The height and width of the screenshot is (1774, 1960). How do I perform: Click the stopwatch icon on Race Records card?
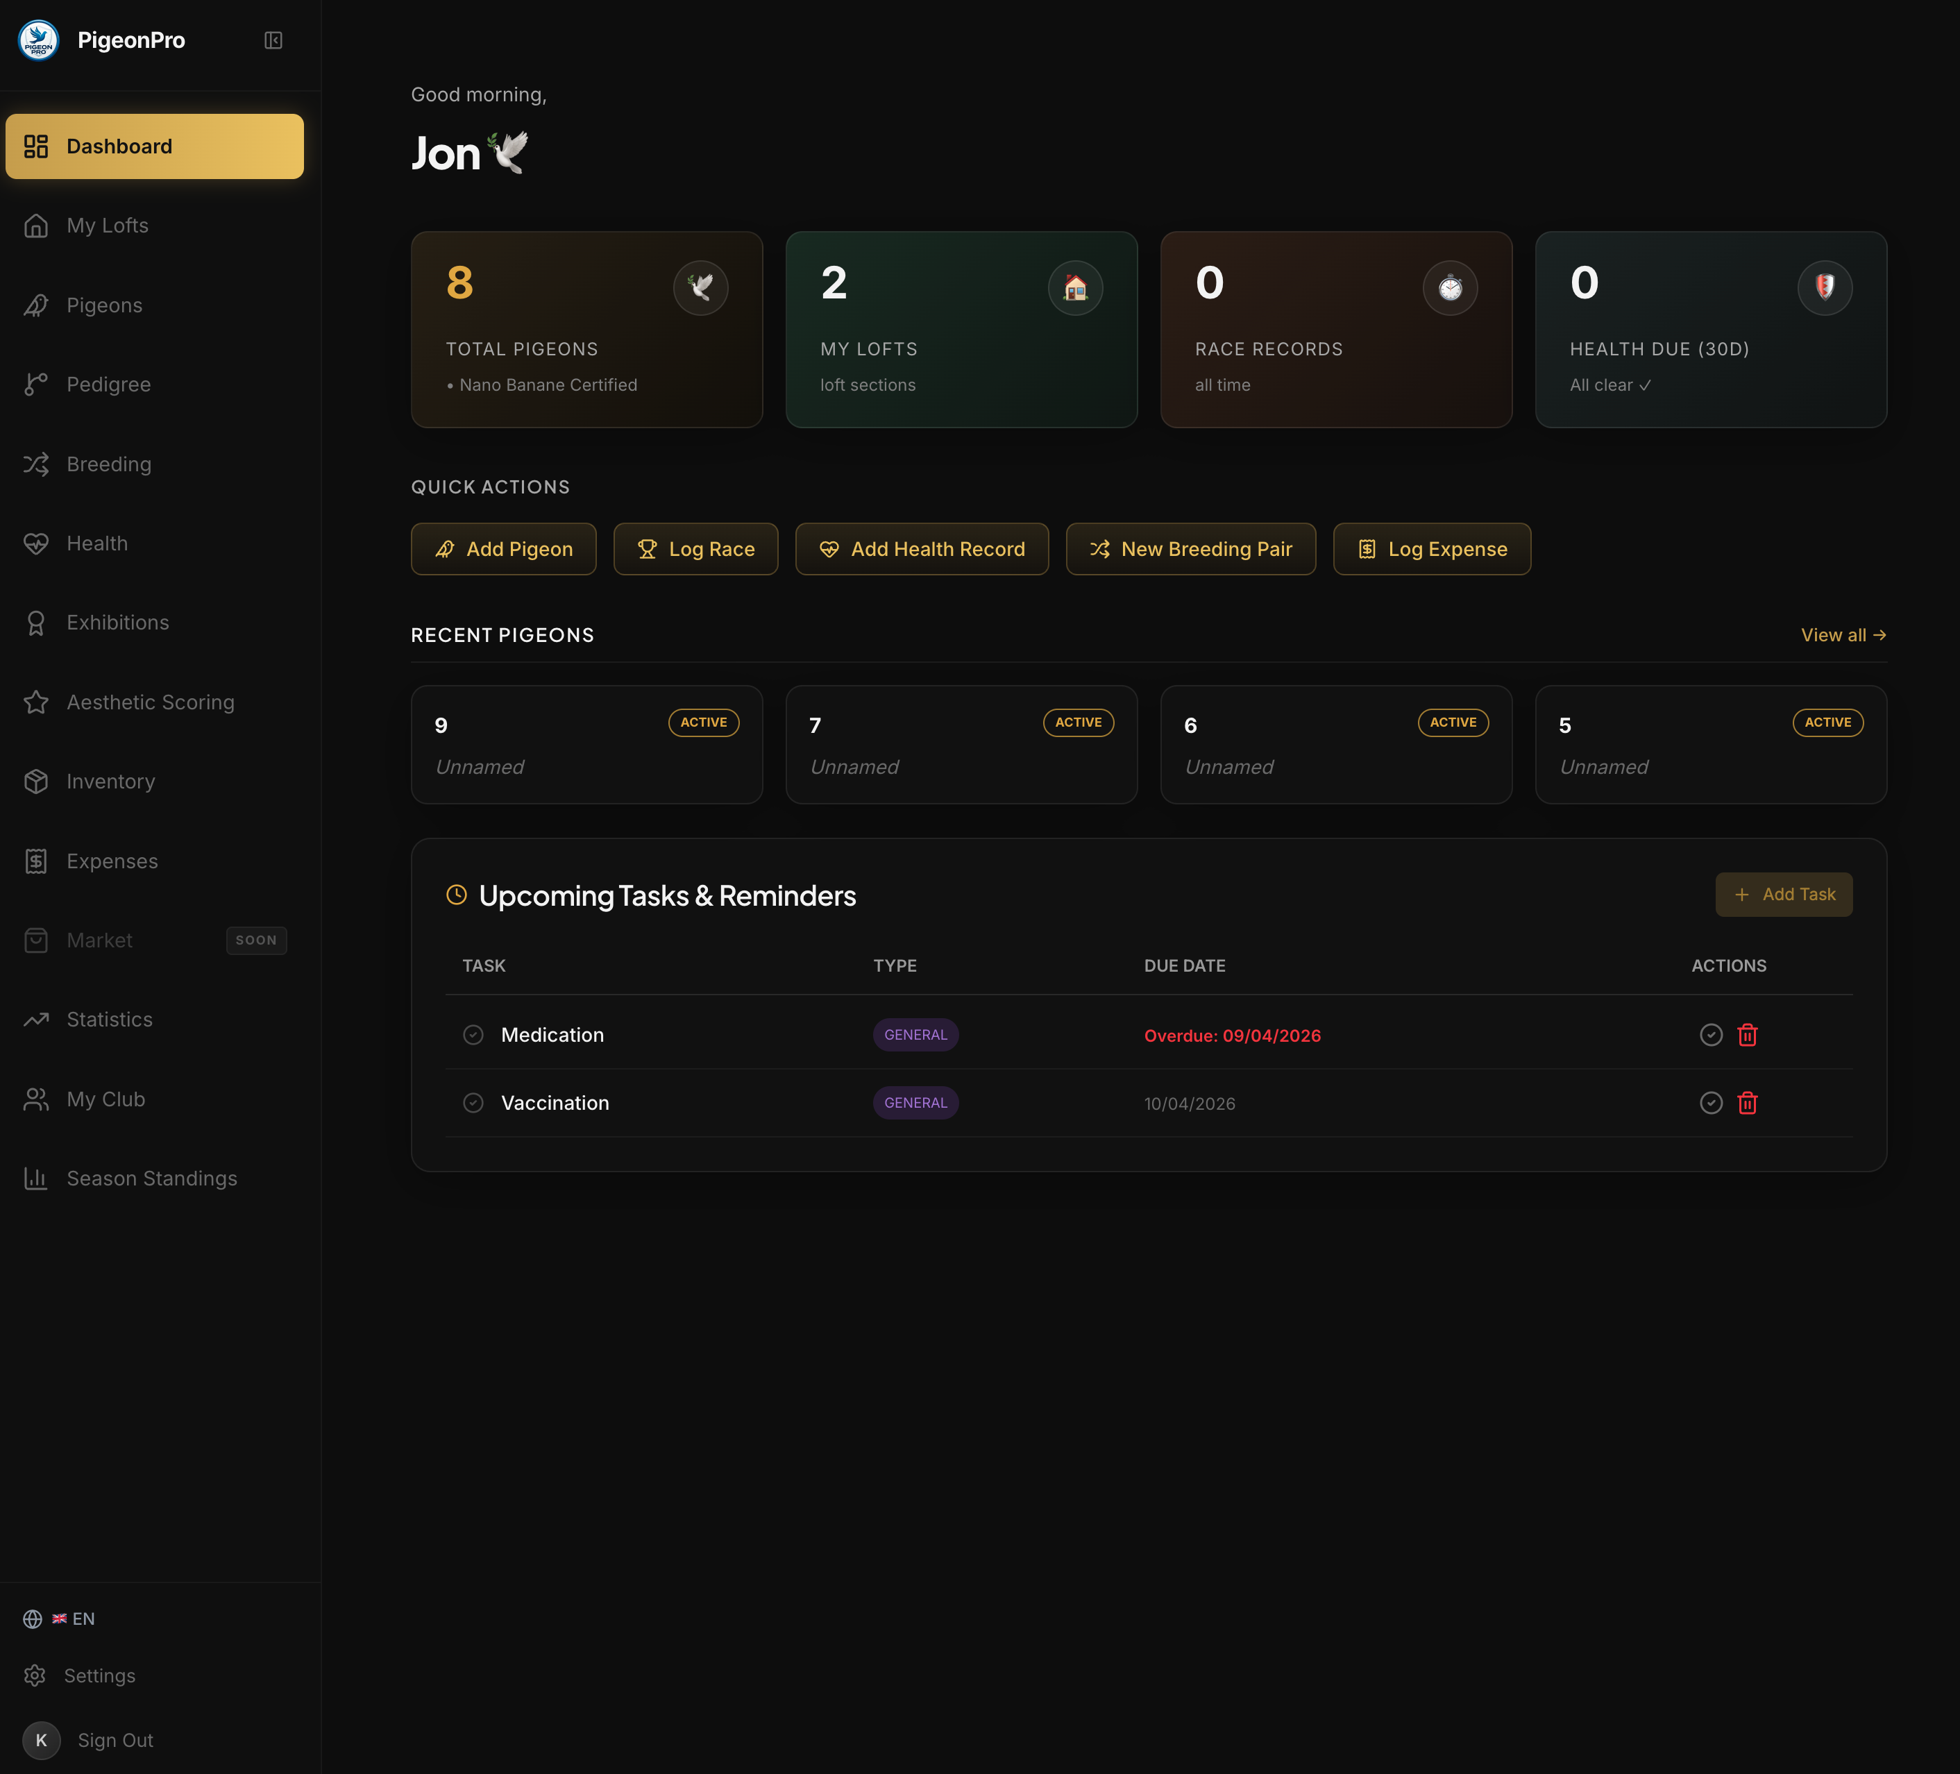(x=1448, y=288)
